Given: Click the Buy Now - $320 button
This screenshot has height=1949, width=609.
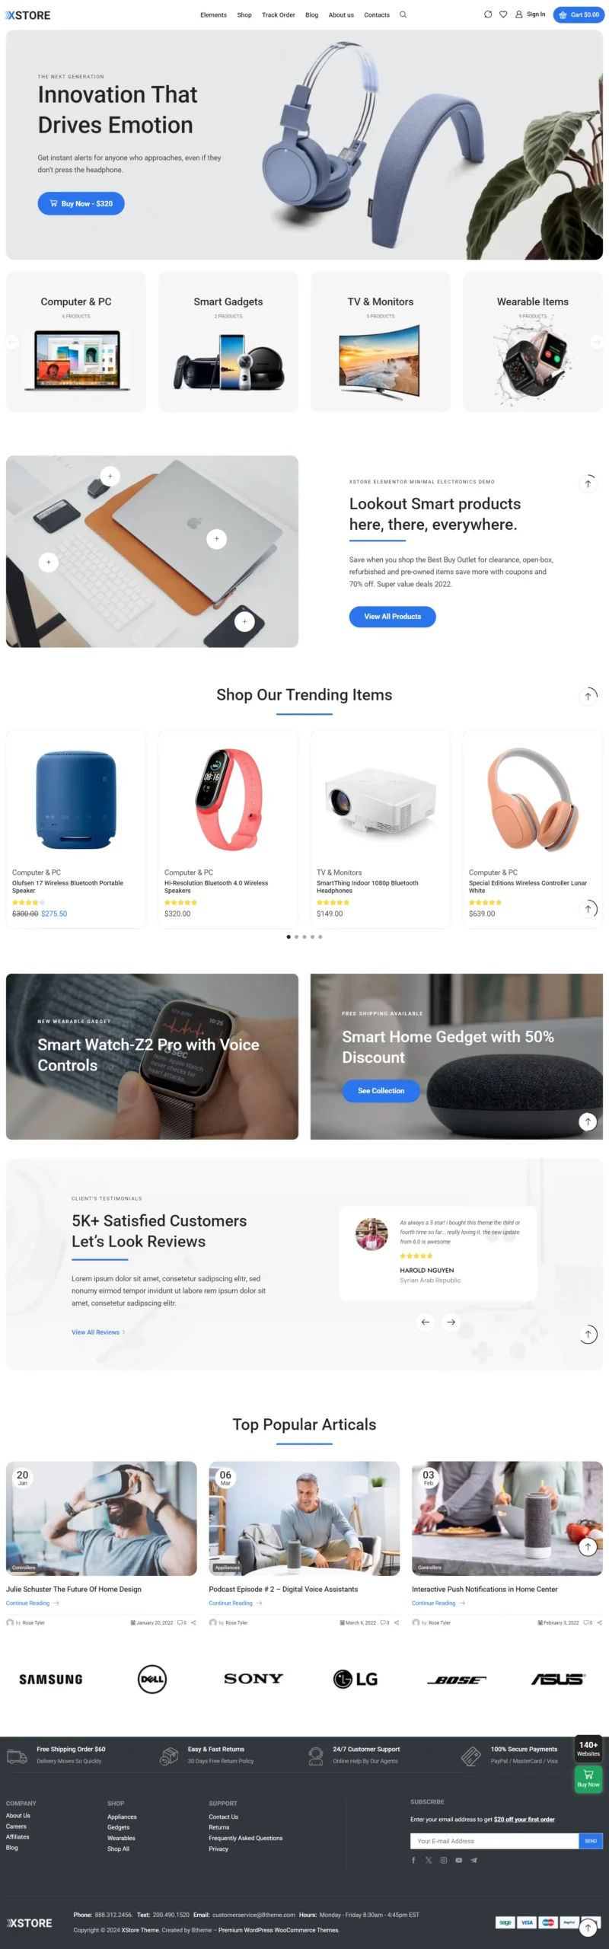Looking at the screenshot, I should pyautogui.click(x=81, y=203).
